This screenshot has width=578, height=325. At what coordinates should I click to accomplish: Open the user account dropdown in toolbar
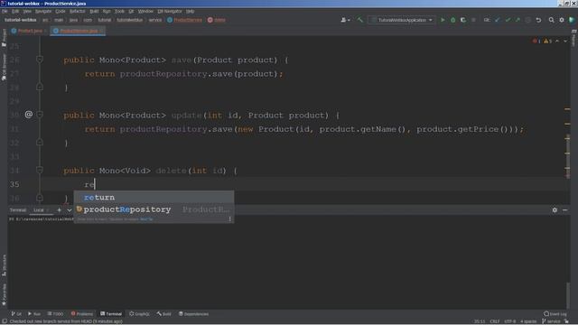[345, 20]
